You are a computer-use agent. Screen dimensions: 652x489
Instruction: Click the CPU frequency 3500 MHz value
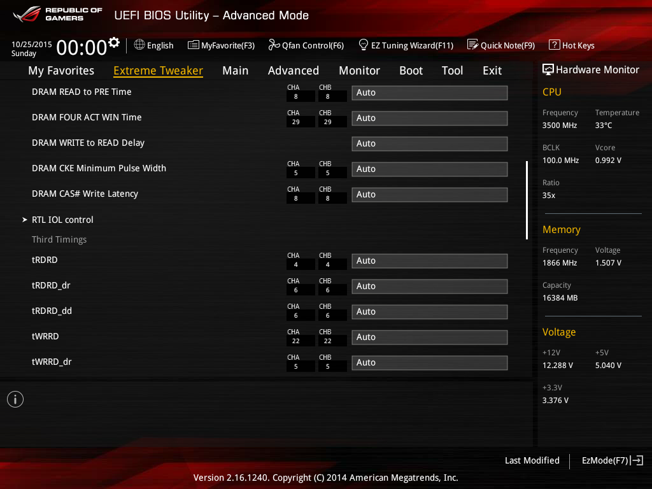pyautogui.click(x=559, y=125)
